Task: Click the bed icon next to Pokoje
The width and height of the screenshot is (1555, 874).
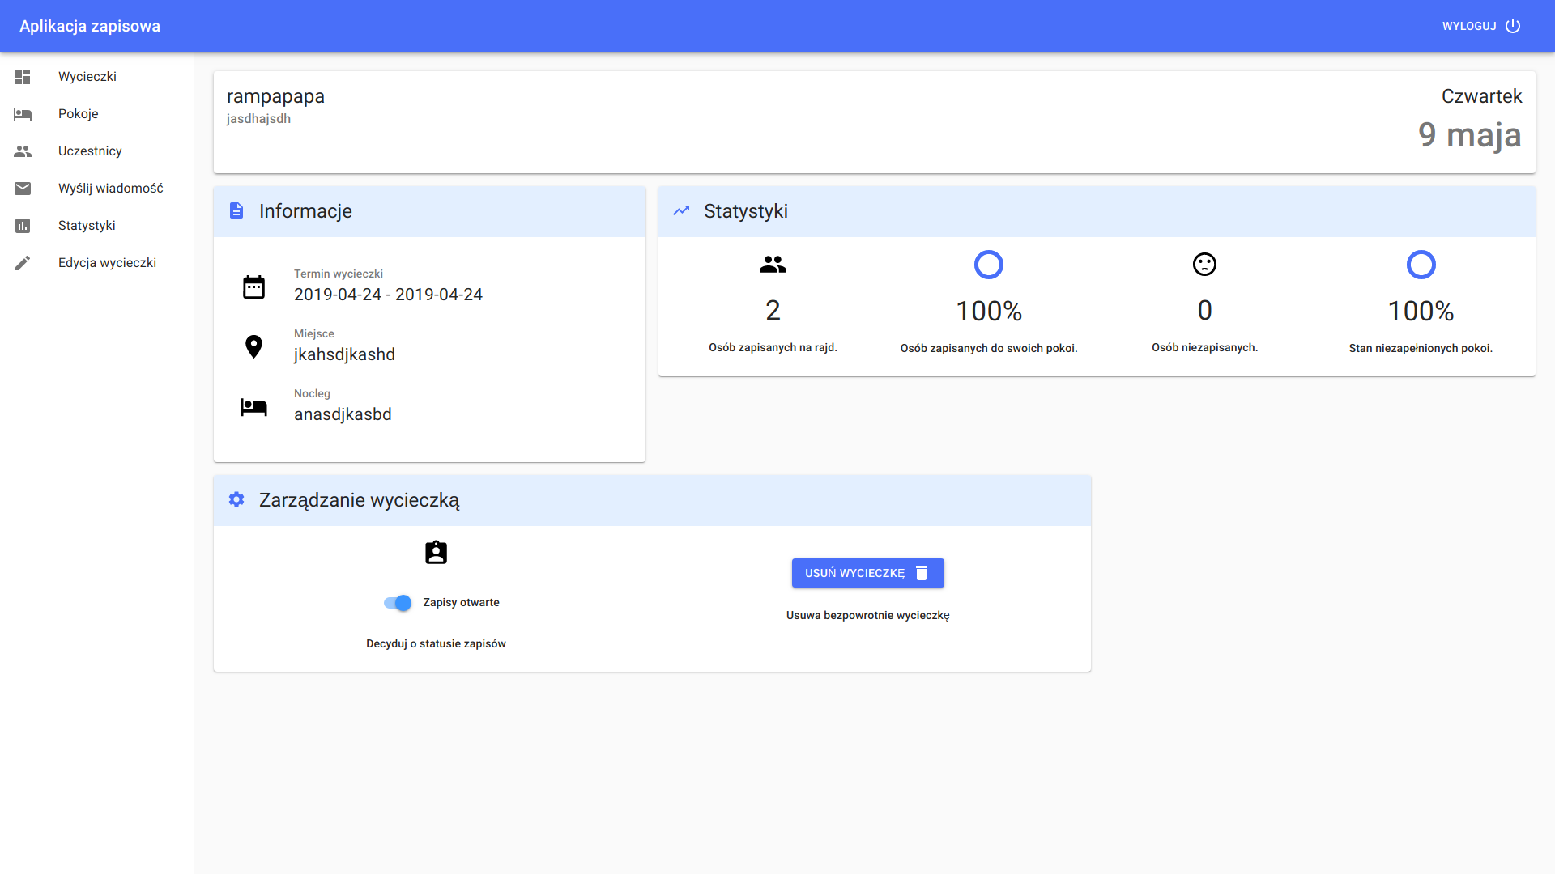Action: click(x=23, y=114)
